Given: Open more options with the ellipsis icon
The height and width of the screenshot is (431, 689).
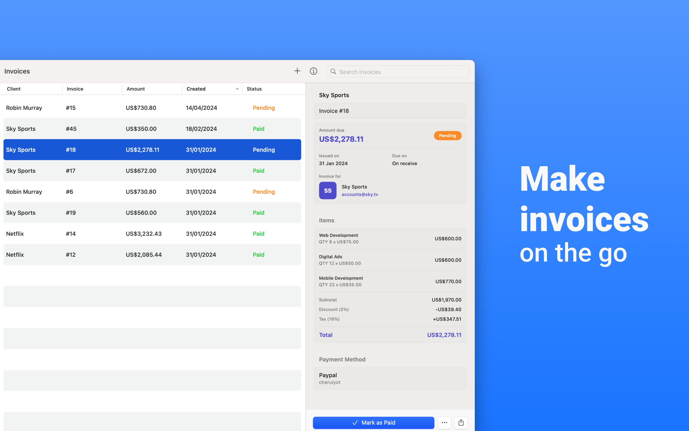Looking at the screenshot, I should (444, 422).
